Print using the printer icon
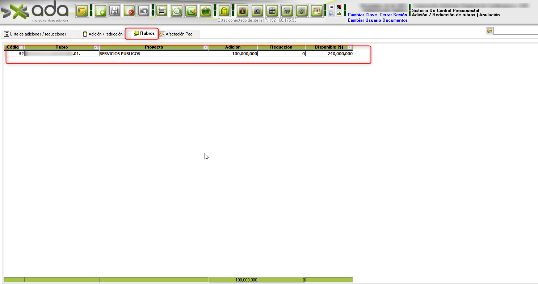Screen dimensions: 538x284 click(162, 11)
